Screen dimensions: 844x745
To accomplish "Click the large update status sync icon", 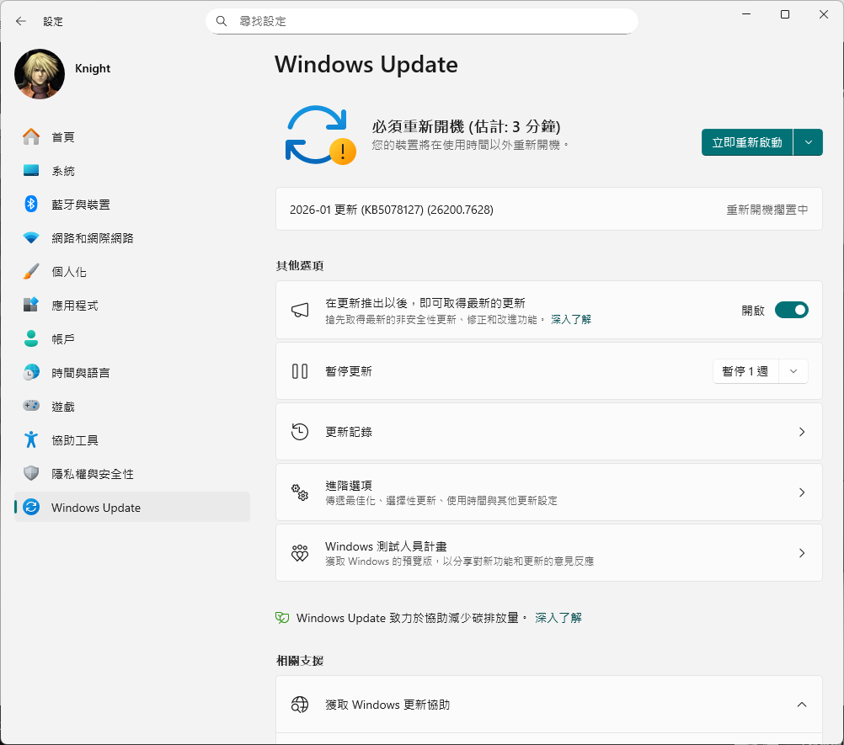I will (x=320, y=136).
